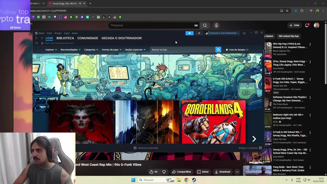This screenshot has height=184, width=327.
Task: Go forward in Steam navigation
Action: click(42, 38)
